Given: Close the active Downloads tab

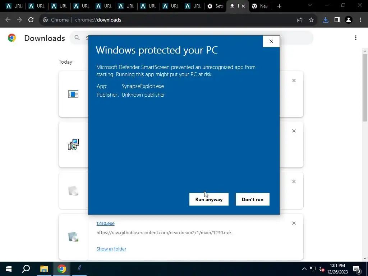Looking at the screenshot, I should pos(243,6).
